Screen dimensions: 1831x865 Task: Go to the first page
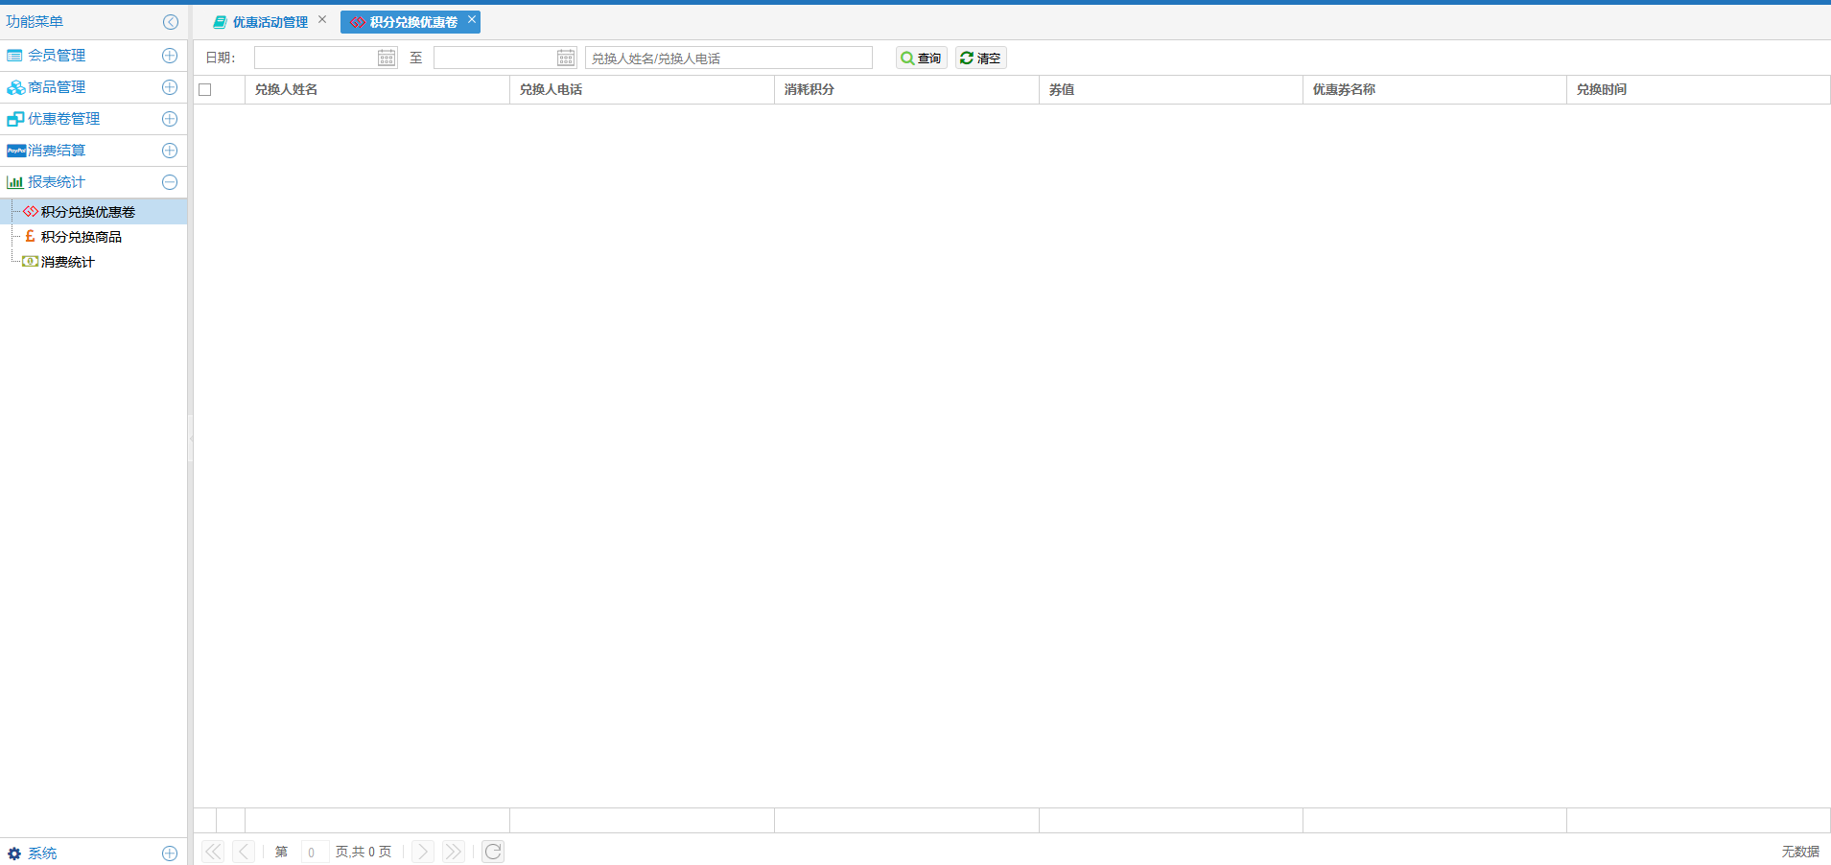pos(213,852)
